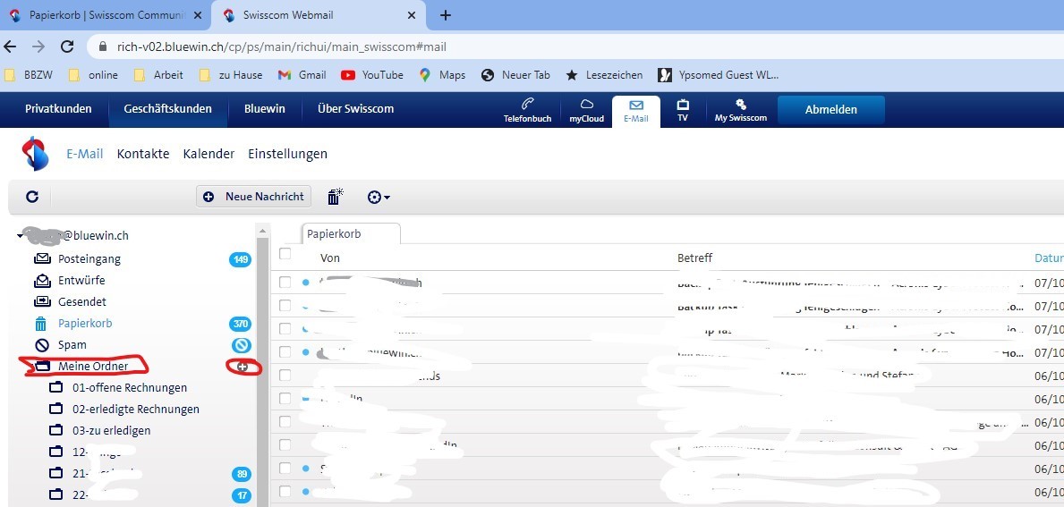Reload the browser page

(x=67, y=46)
